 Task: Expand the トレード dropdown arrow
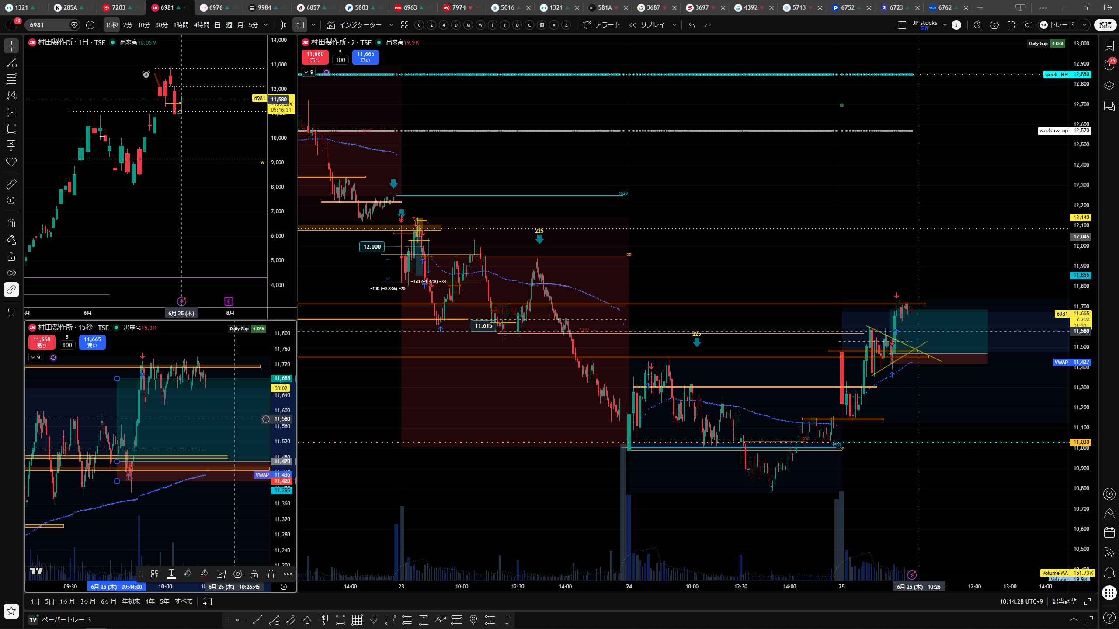tap(1084, 25)
